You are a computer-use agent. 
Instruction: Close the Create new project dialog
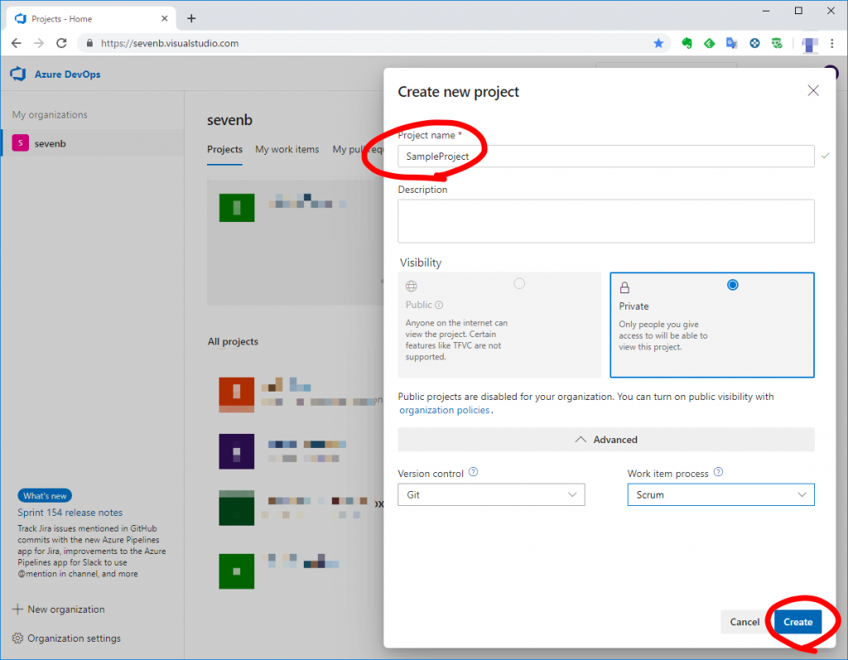point(813,91)
